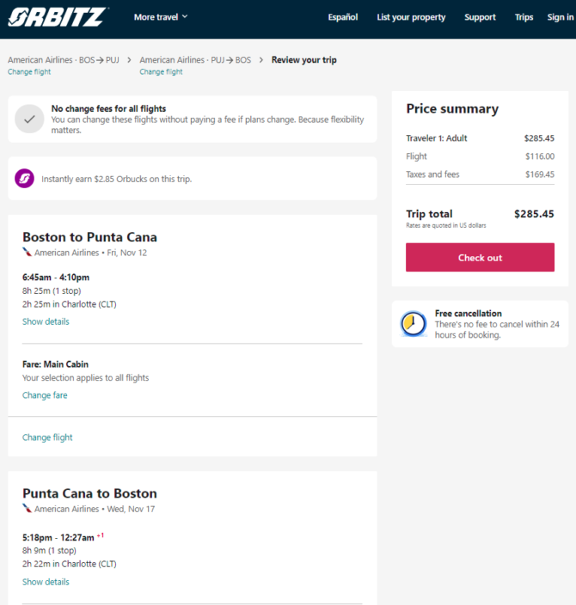Click List your property link
Image resolution: width=576 pixels, height=605 pixels.
tap(411, 17)
